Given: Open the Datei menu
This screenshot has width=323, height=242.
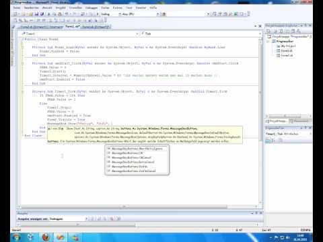Looking at the screenshot, I should click(x=17, y=7).
